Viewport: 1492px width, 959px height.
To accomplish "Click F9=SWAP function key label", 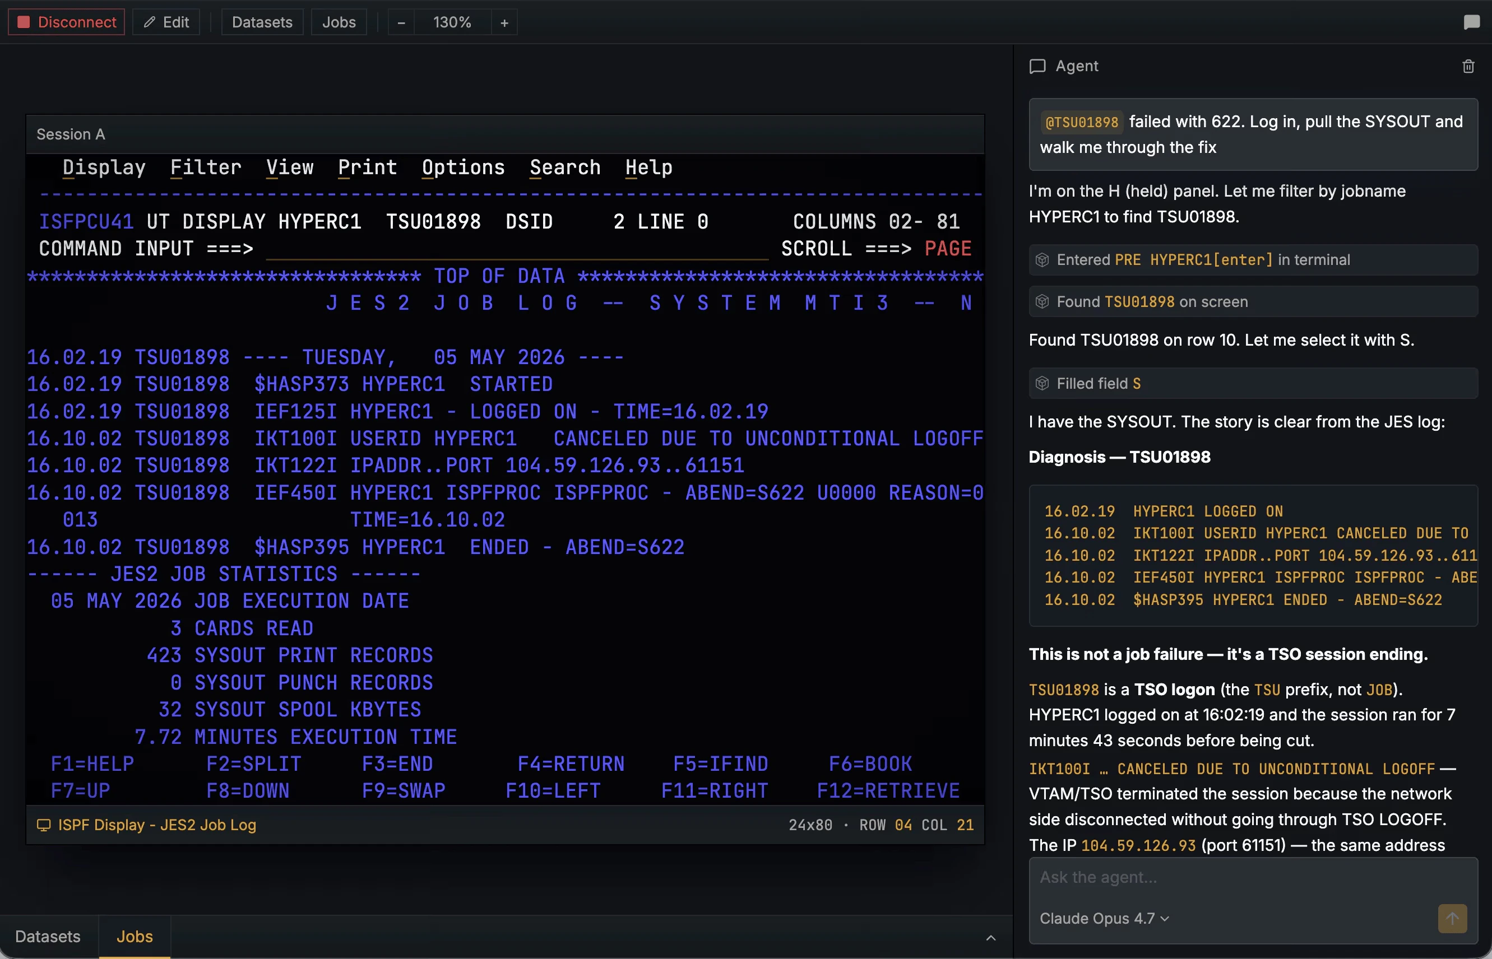I will point(404,791).
